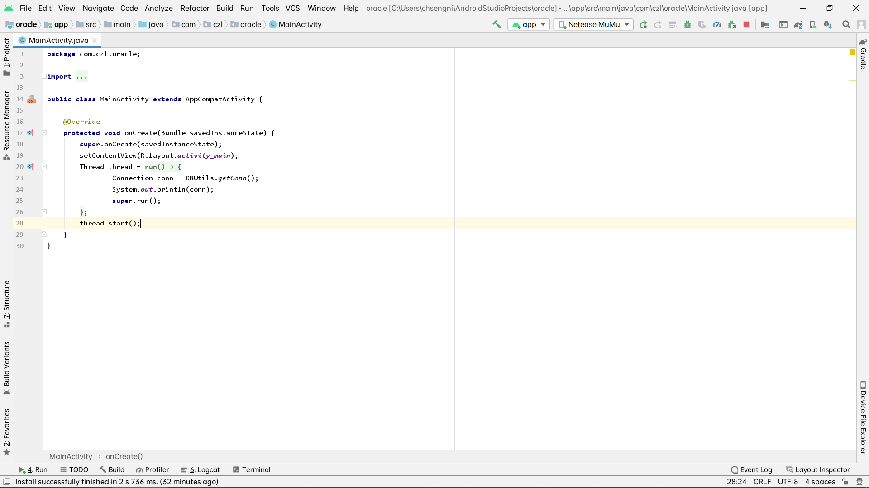
Task: Click Sync Project with Gradle elephant icon
Action: (798, 24)
